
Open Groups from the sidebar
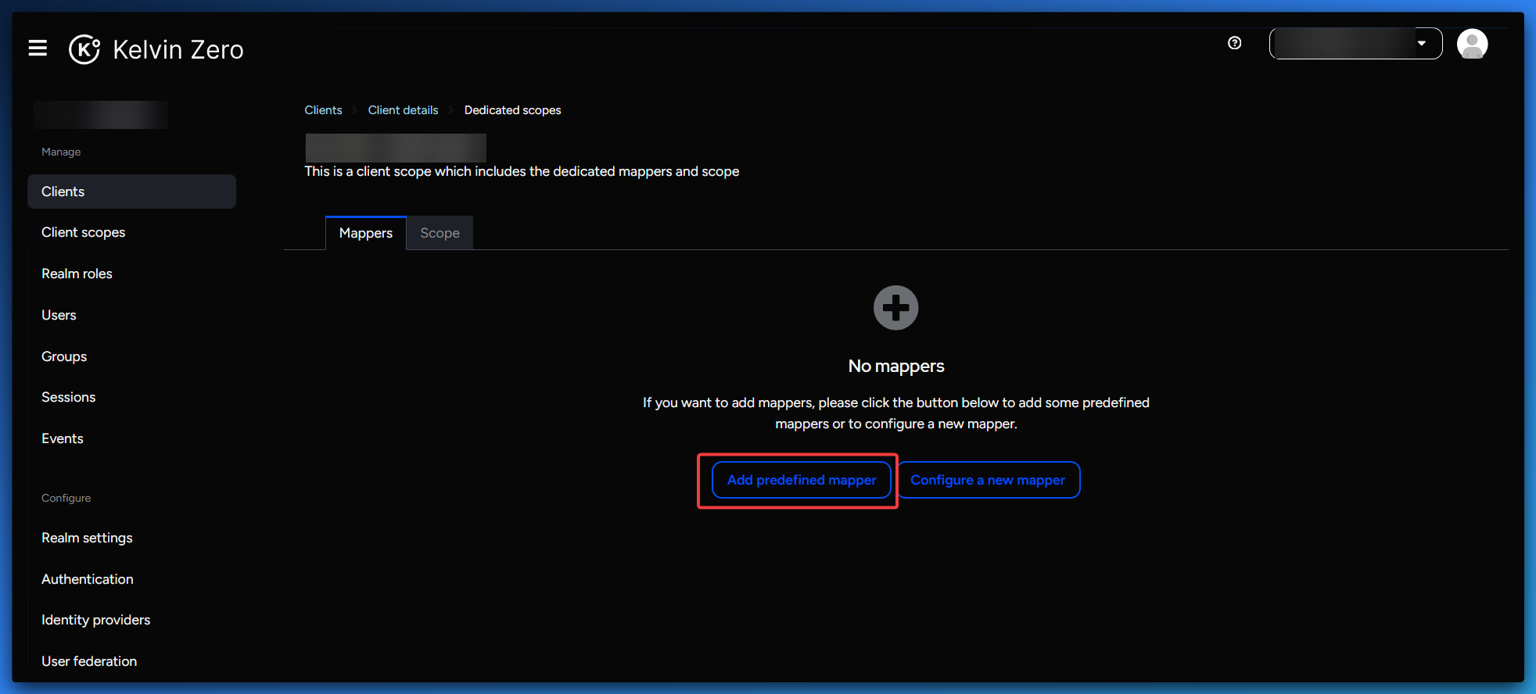point(64,356)
